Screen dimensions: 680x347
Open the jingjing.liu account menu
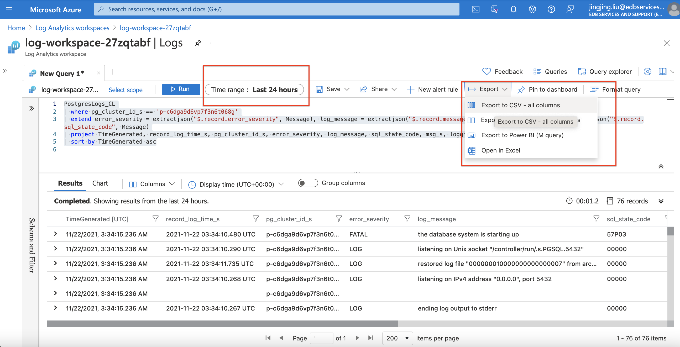[634, 9]
